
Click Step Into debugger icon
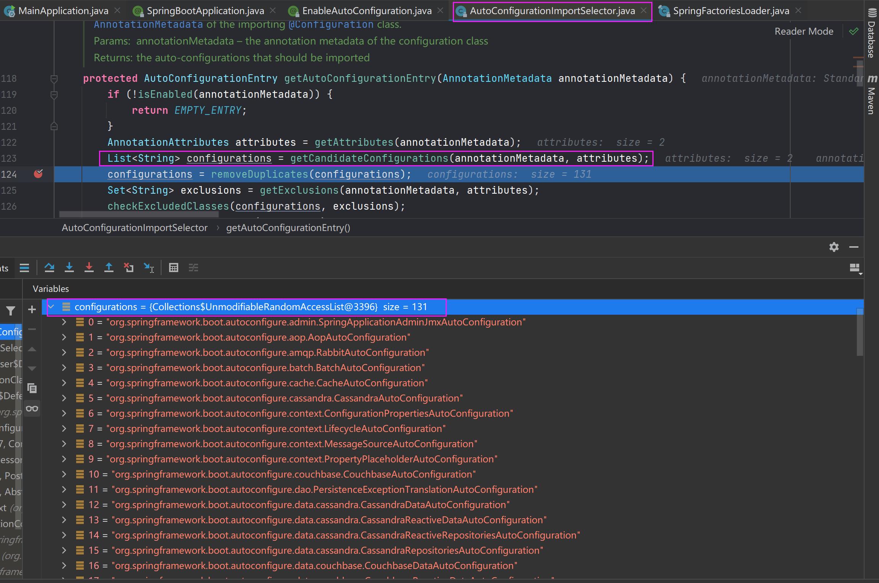[x=69, y=268]
